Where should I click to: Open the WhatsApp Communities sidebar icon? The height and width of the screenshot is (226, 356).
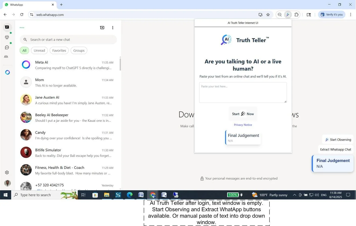[6, 57]
